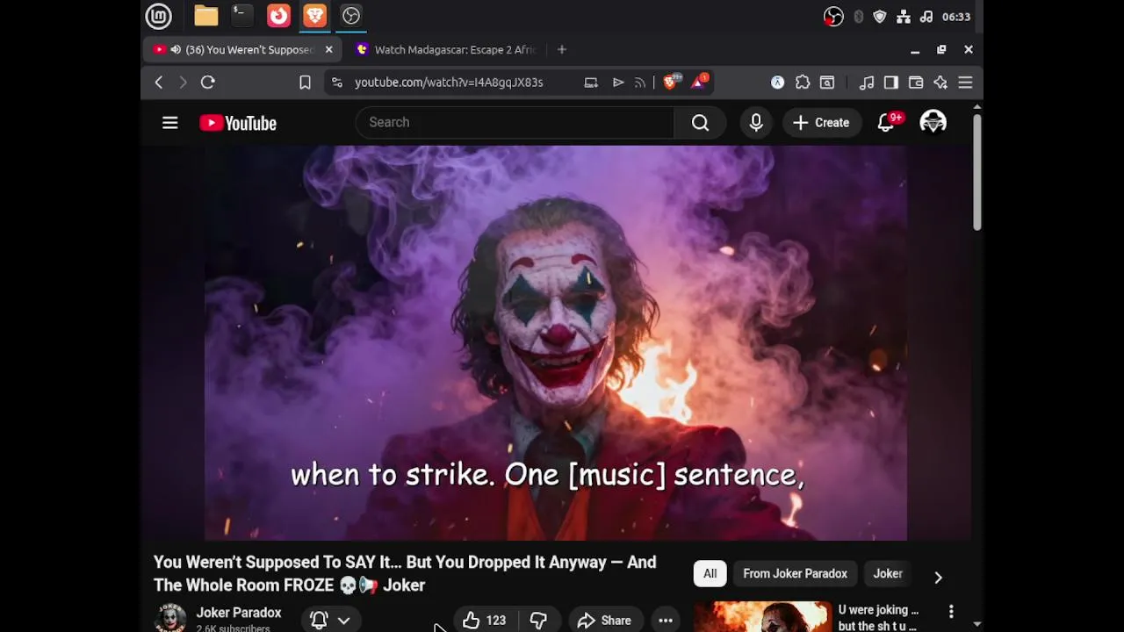Screen dimensions: 1124x632
Task: Open the U were joking video options menu
Action: (951, 612)
